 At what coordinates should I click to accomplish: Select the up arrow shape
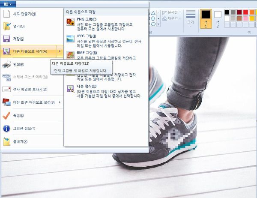coord(153,18)
